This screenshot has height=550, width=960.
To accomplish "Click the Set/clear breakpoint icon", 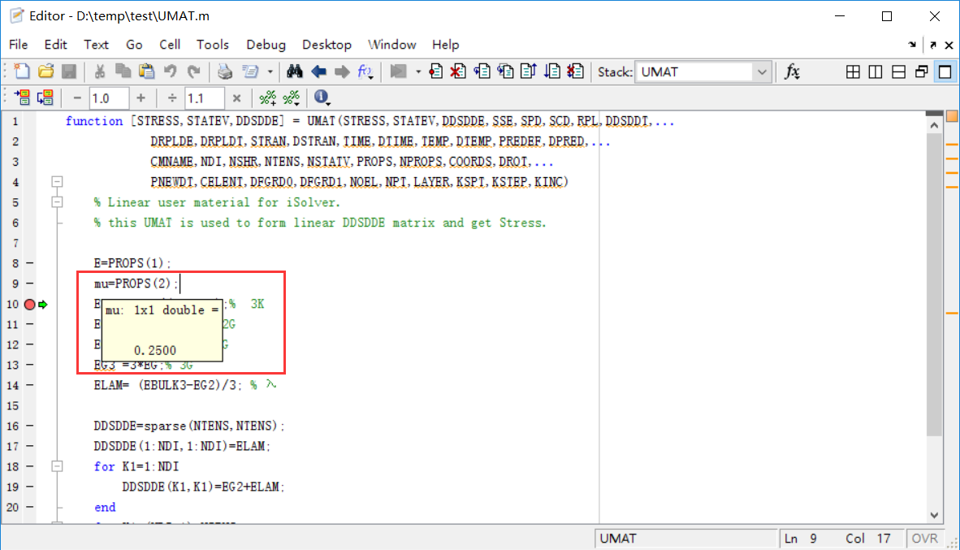I will tap(436, 71).
